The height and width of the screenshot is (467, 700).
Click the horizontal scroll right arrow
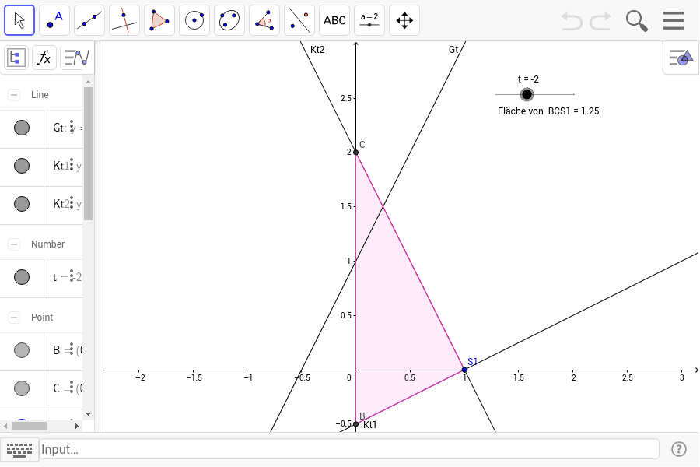[x=77, y=426]
